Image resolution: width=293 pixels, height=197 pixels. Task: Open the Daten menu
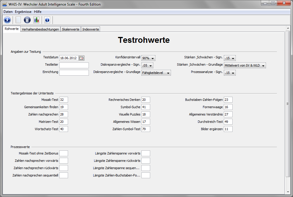(8, 12)
